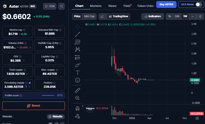Click the #42 rank badge
Image resolution: width=205 pixels, height=124 pixels.
click(33, 6)
